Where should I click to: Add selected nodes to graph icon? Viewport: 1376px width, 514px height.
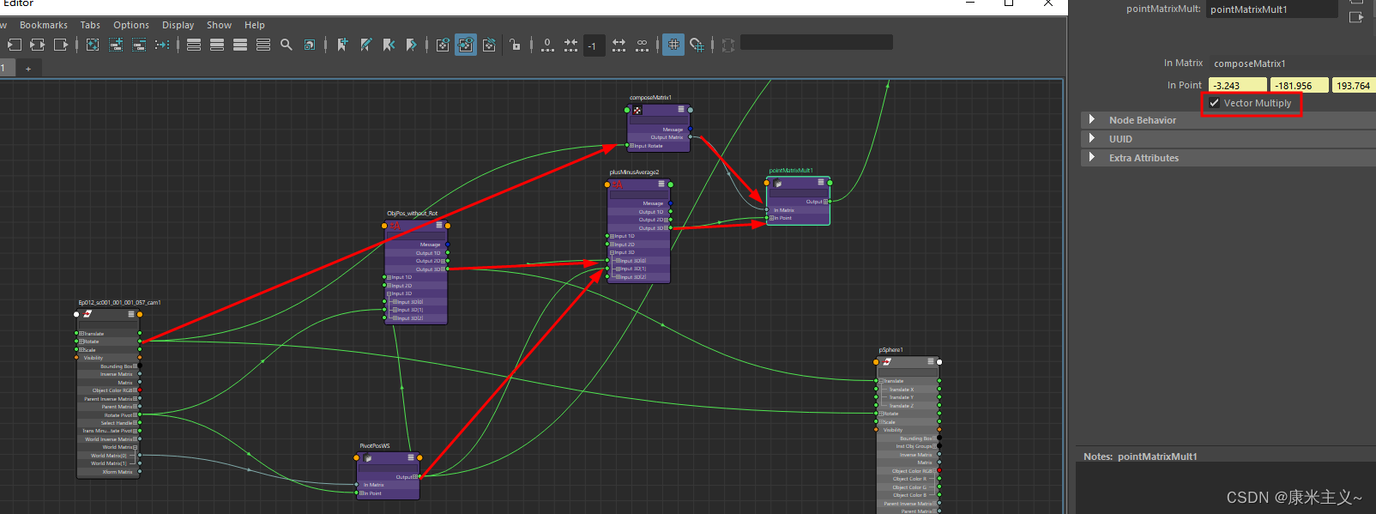(116, 45)
